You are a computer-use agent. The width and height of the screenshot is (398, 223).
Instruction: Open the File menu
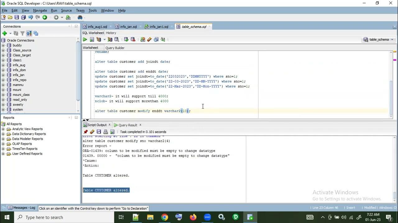pyautogui.click(x=5, y=11)
